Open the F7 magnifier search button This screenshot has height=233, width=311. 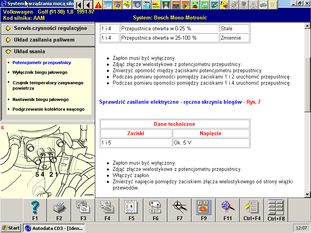pos(180,210)
